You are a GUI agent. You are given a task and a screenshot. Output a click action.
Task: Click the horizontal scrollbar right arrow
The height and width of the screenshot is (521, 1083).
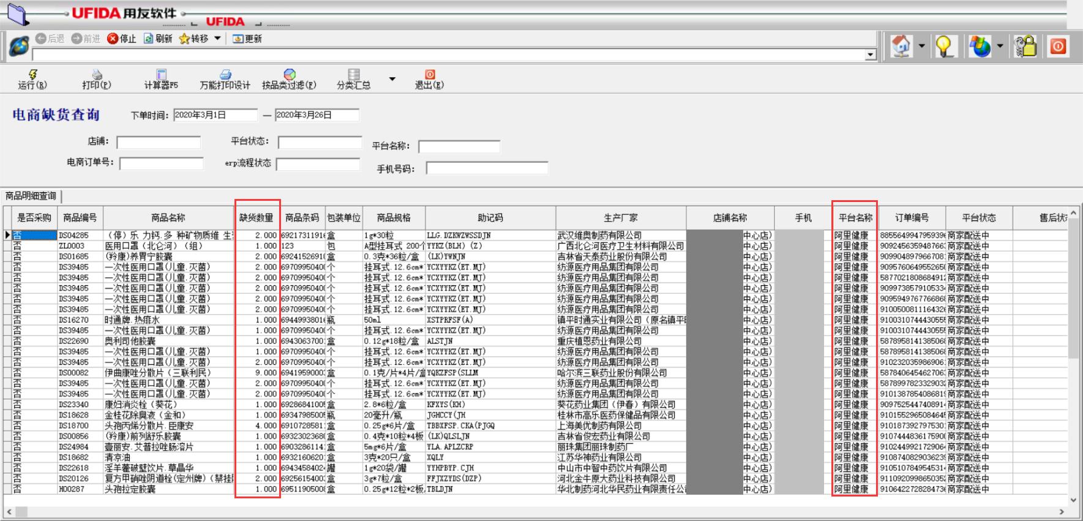click(x=1062, y=511)
